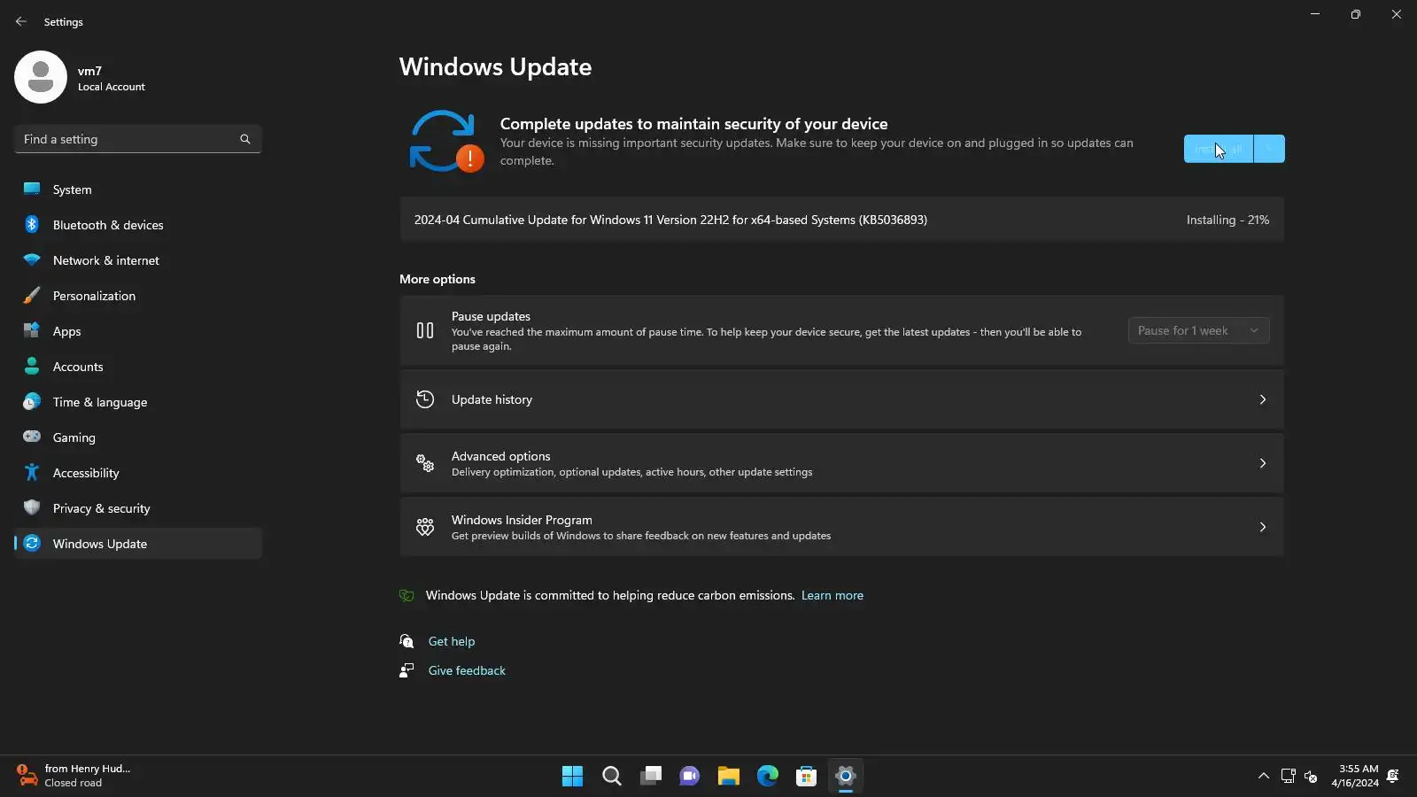Open the Apps icon in the sidebar

32,330
